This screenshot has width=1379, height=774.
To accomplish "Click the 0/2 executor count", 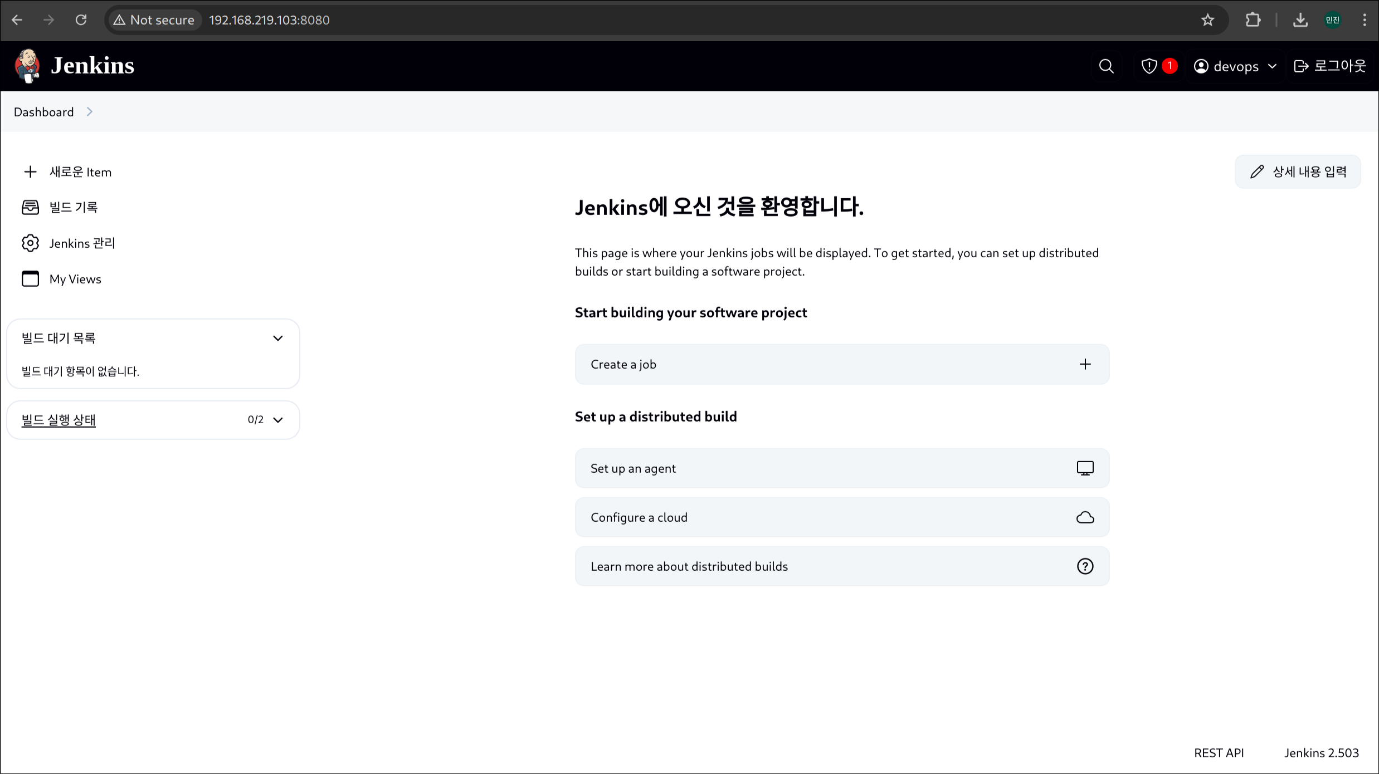I will (x=256, y=420).
